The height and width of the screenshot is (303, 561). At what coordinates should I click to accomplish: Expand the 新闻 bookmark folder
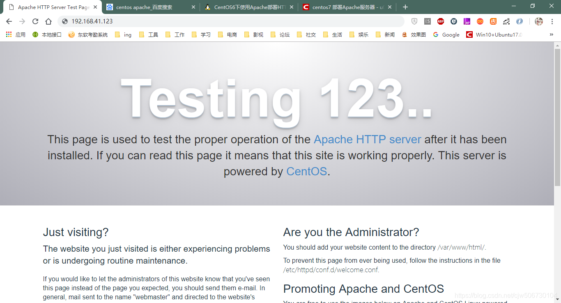pyautogui.click(x=385, y=35)
